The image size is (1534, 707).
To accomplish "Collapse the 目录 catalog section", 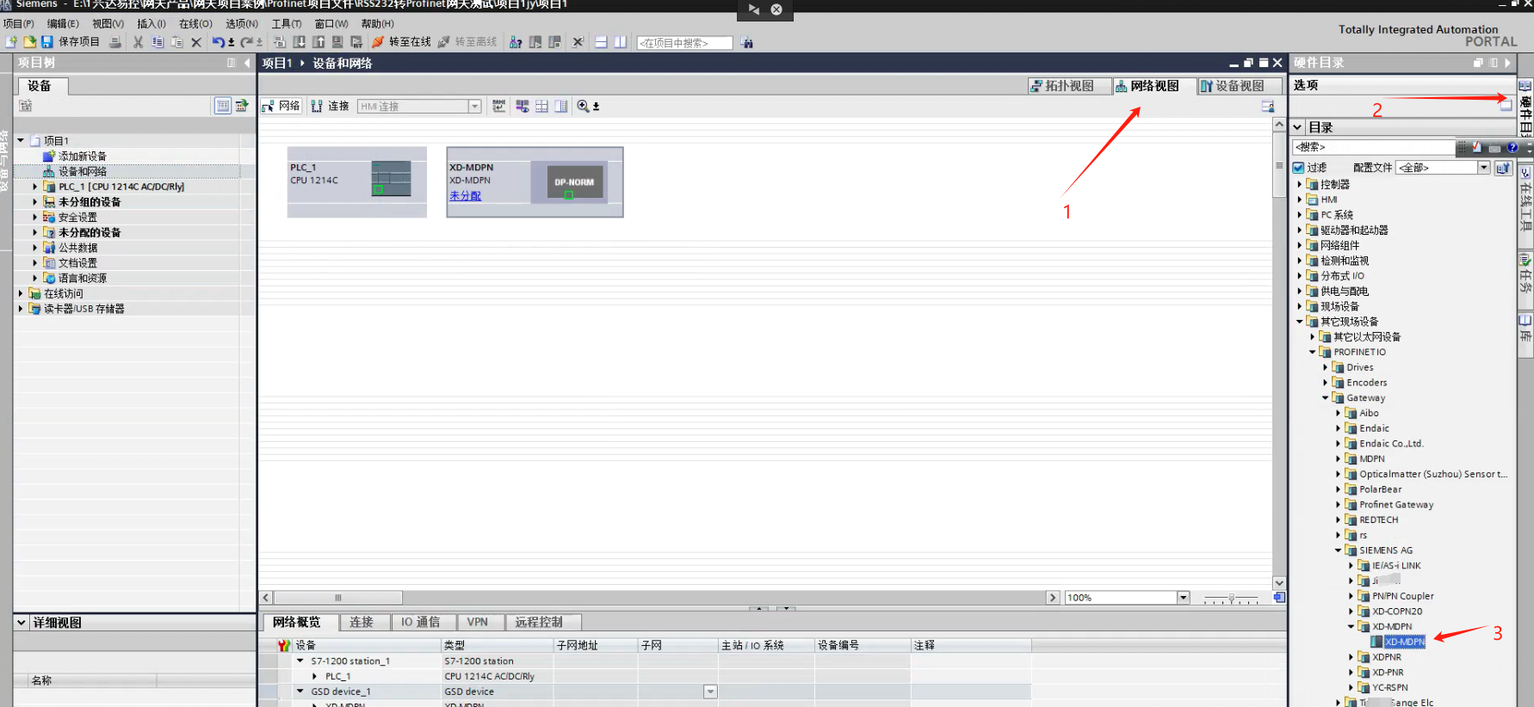I will point(1297,127).
